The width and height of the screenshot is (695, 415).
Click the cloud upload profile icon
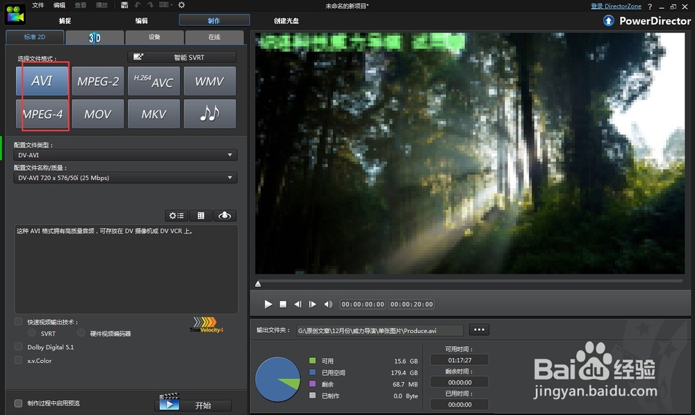tap(224, 215)
